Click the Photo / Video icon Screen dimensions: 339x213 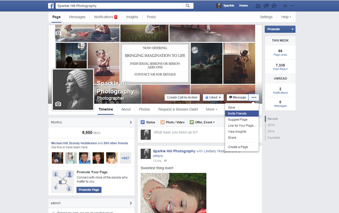[x=163, y=122]
